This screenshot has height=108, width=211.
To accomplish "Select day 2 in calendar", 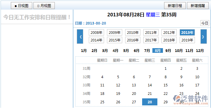I will coord(181,69).
